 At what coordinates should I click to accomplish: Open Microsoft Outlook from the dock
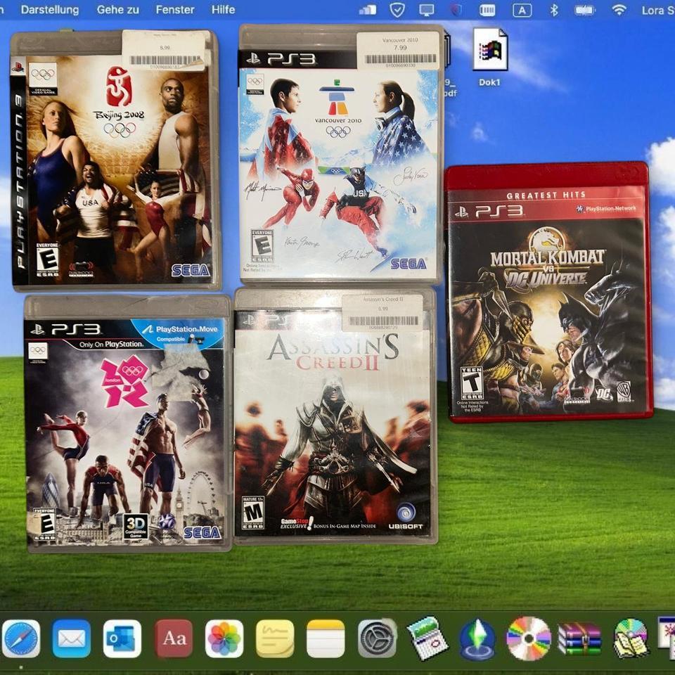tap(122, 639)
